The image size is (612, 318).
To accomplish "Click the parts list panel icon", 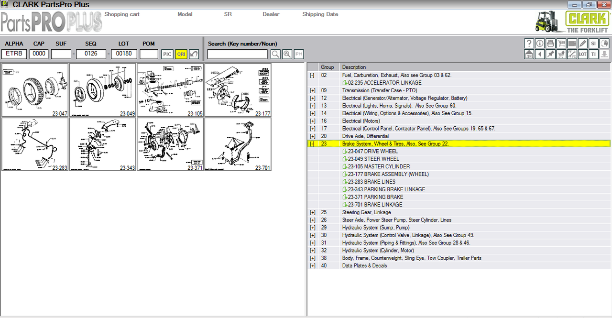I will tap(572, 44).
